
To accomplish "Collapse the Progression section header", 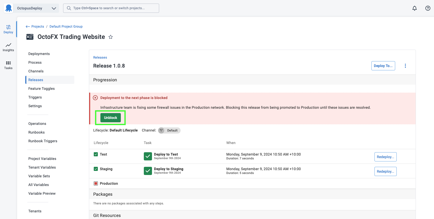I will (252, 80).
